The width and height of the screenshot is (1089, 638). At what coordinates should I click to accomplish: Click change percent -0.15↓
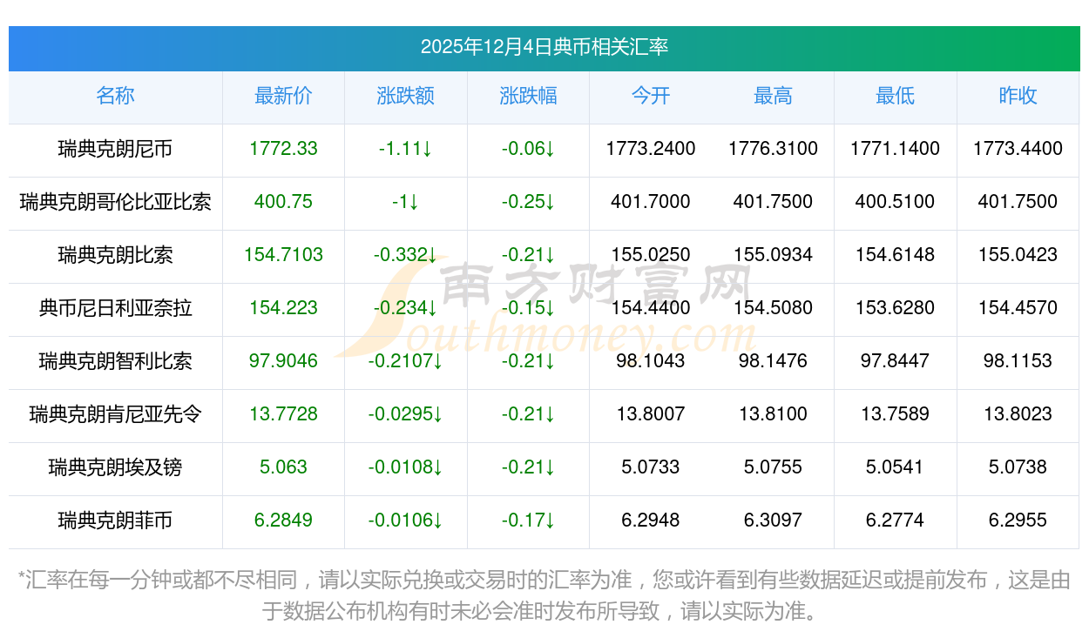(x=528, y=308)
